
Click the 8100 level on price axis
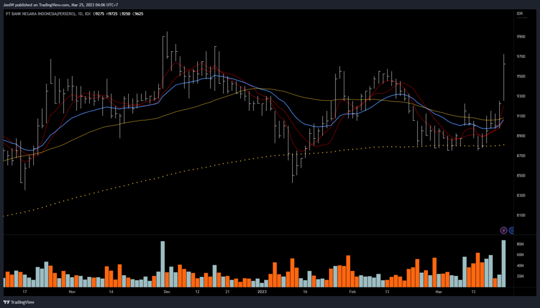tap(522, 215)
